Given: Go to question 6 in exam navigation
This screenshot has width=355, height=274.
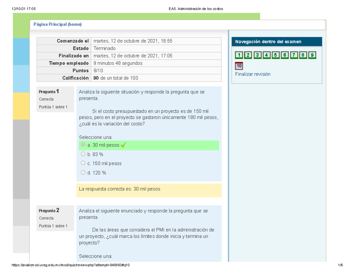Looking at the screenshot, I should click(x=285, y=55).
